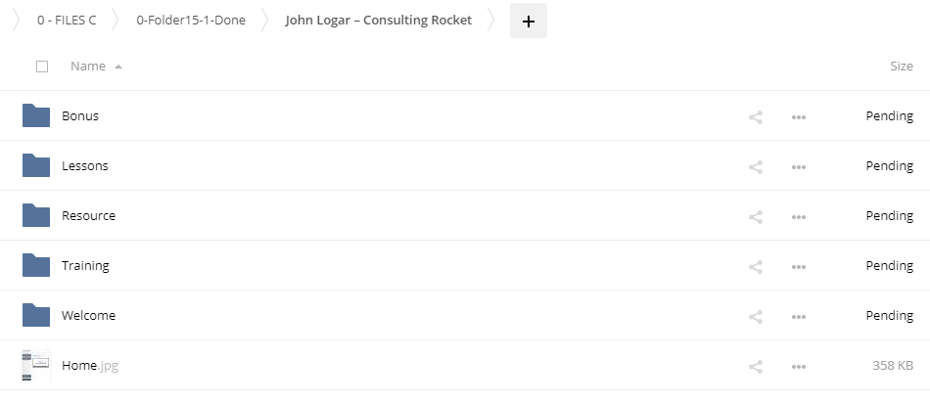930x404 pixels.
Task: Open the Home.jpg image thumbnail
Action: coord(36,366)
